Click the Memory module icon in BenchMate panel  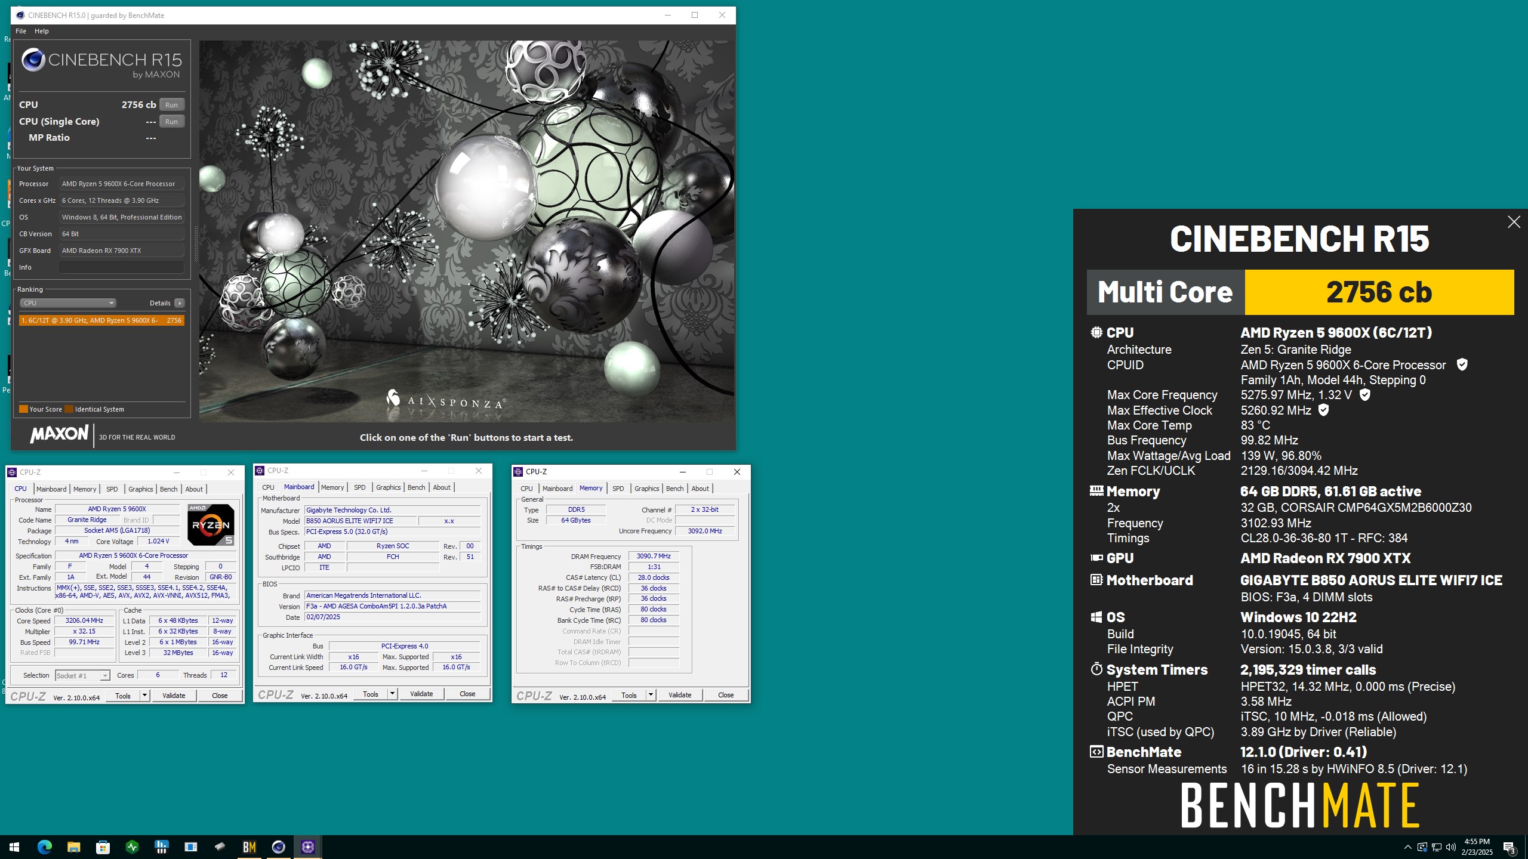(x=1096, y=490)
